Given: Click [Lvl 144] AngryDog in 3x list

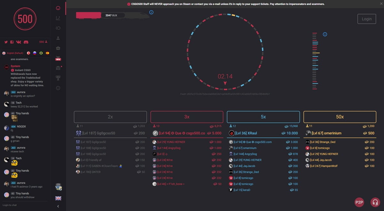Looking at the screenshot, I should coord(187,148).
